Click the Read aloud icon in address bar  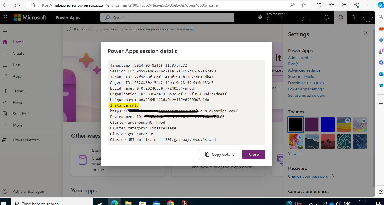point(292,5)
